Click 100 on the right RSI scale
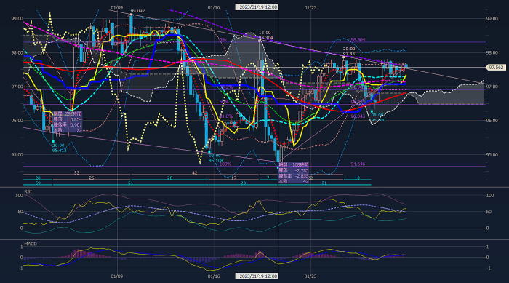 490,196
